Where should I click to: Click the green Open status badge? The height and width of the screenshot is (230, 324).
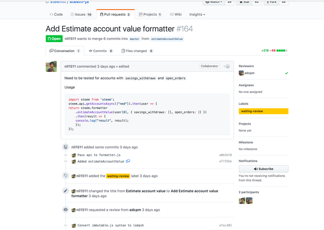point(54,39)
